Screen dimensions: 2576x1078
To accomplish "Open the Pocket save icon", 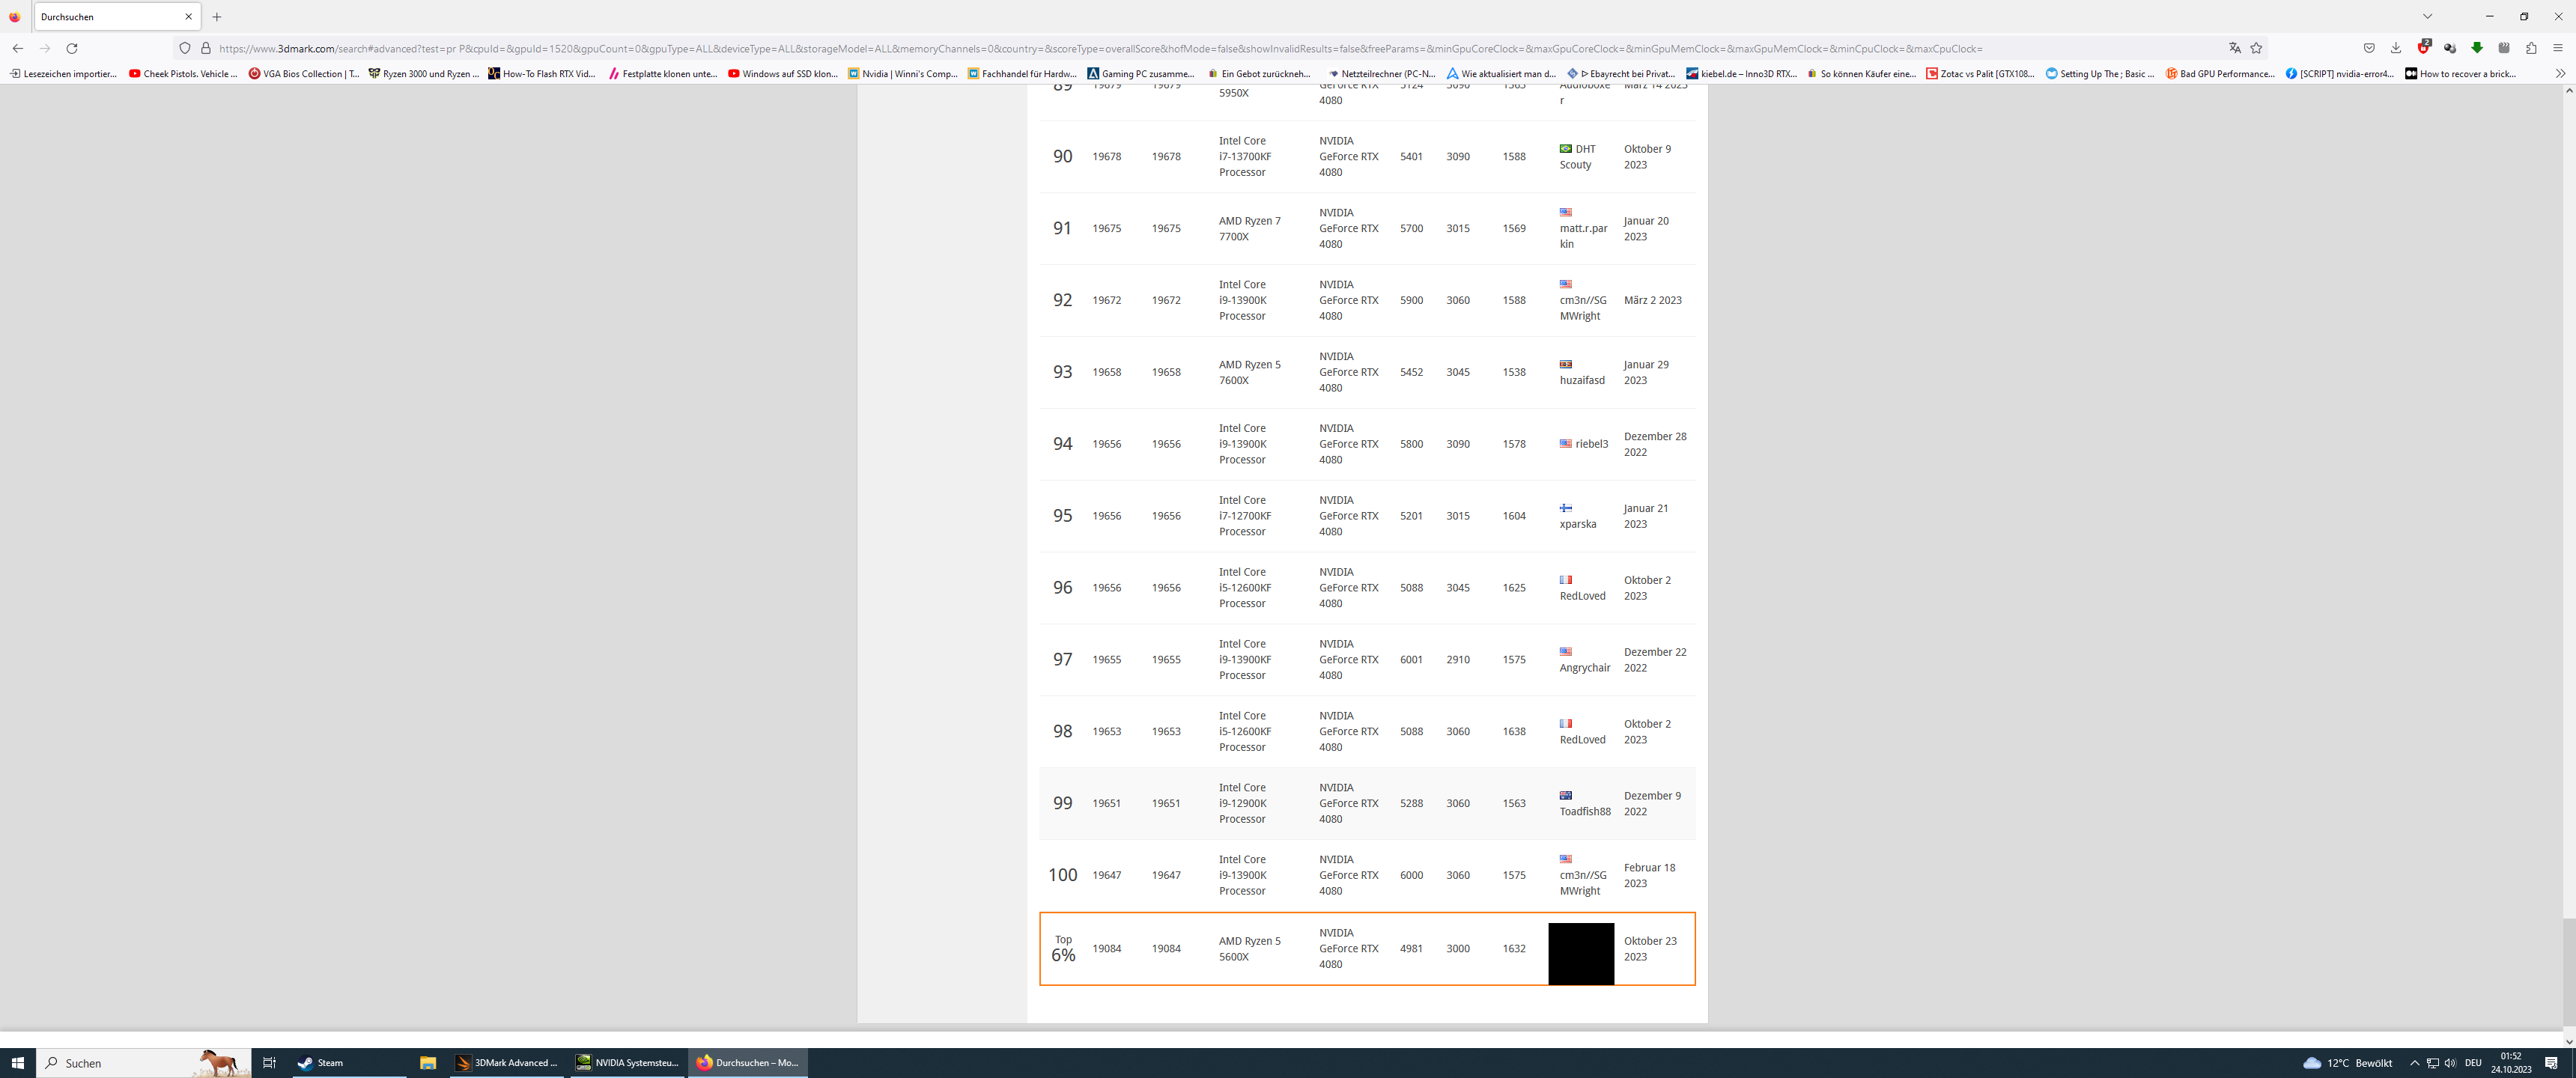I will 2369,48.
